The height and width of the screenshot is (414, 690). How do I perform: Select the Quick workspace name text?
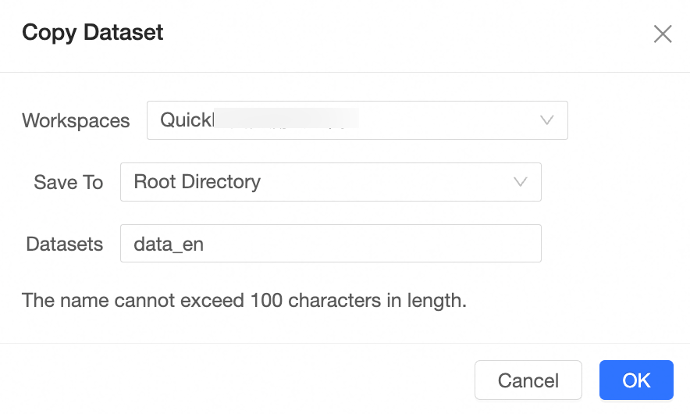click(186, 120)
